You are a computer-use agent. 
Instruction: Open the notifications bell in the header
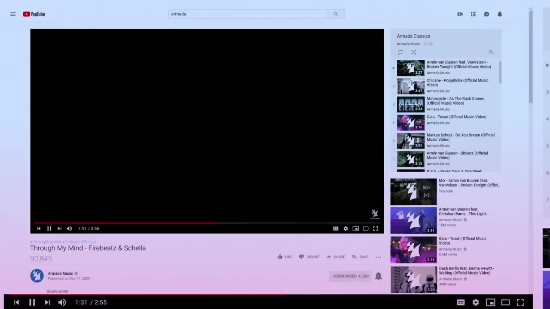tap(500, 14)
